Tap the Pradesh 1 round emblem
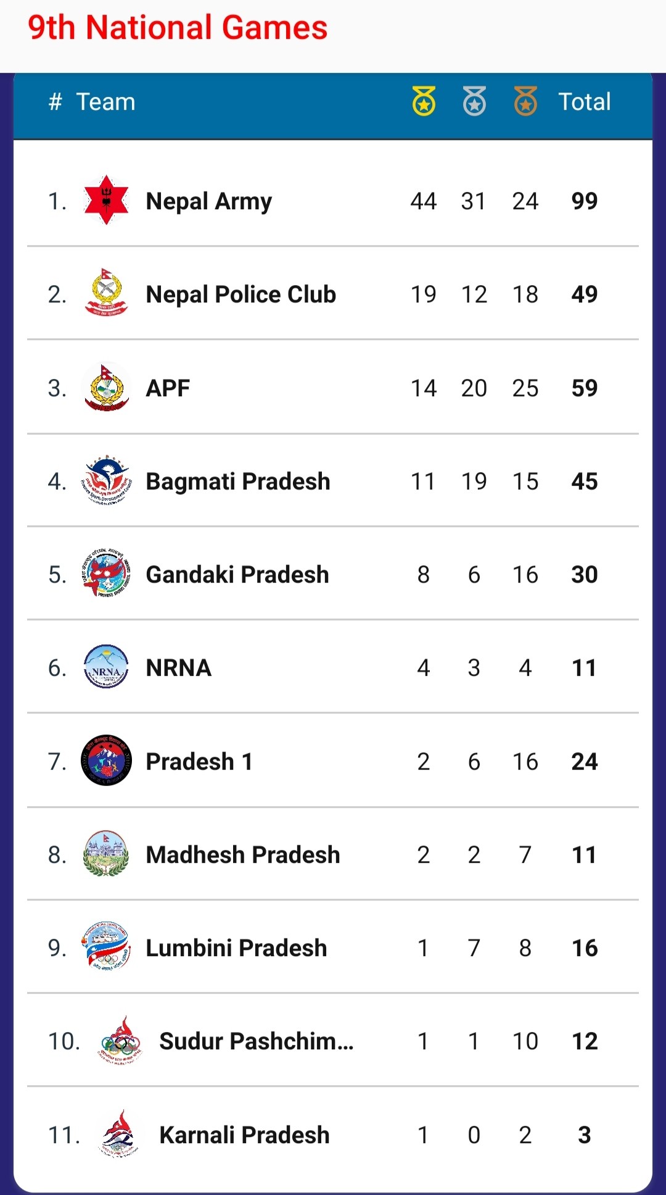Screen dimensions: 666x1195 tap(106, 760)
